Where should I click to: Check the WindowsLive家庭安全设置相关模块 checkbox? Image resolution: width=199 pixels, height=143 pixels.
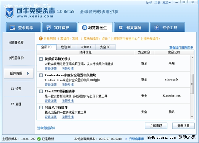point(41,75)
